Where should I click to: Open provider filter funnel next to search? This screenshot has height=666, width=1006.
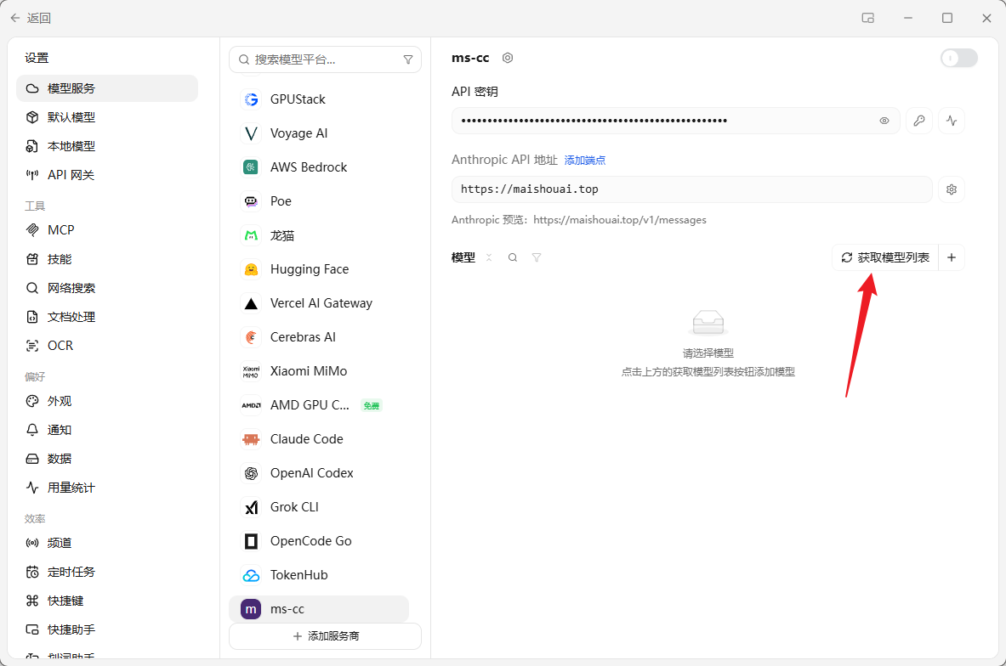408,59
